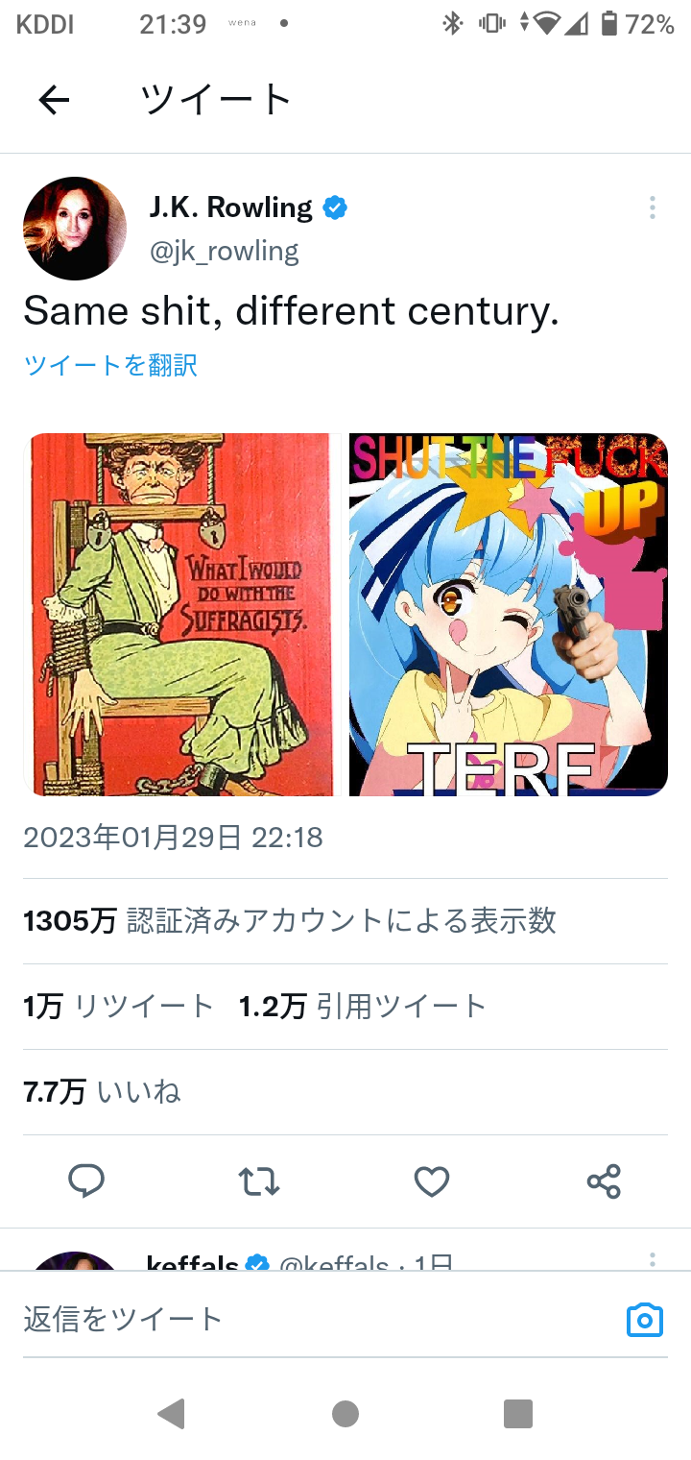View the 1万 リツイート list
The width and height of the screenshot is (691, 1460).
[x=118, y=1007]
